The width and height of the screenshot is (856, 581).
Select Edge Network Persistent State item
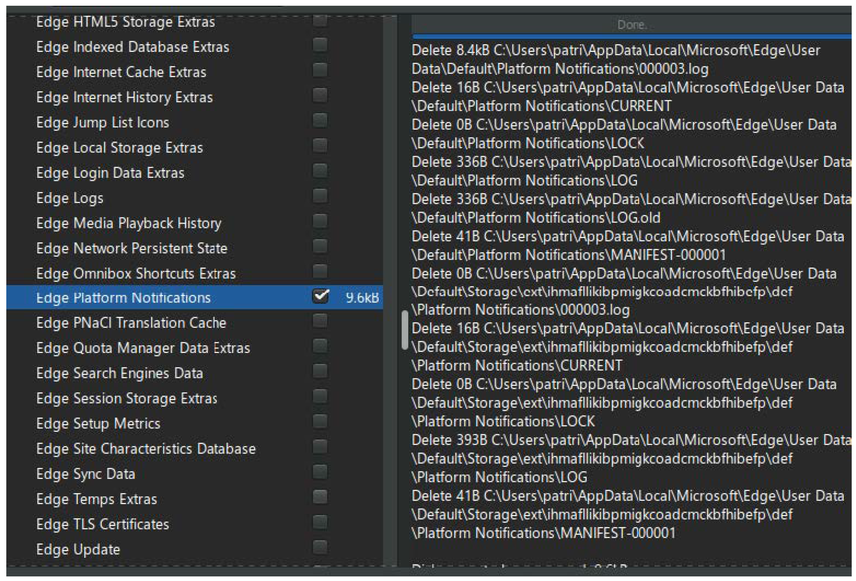132,248
